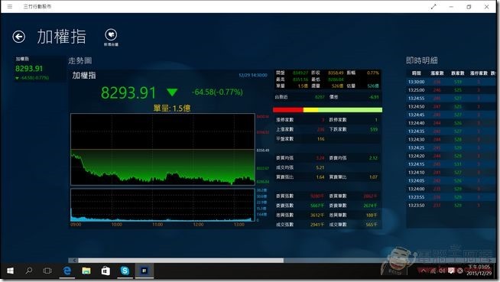The width and height of the screenshot is (500, 282).
Task: Select the 13:24:25 detail row
Action: [x=451, y=147]
